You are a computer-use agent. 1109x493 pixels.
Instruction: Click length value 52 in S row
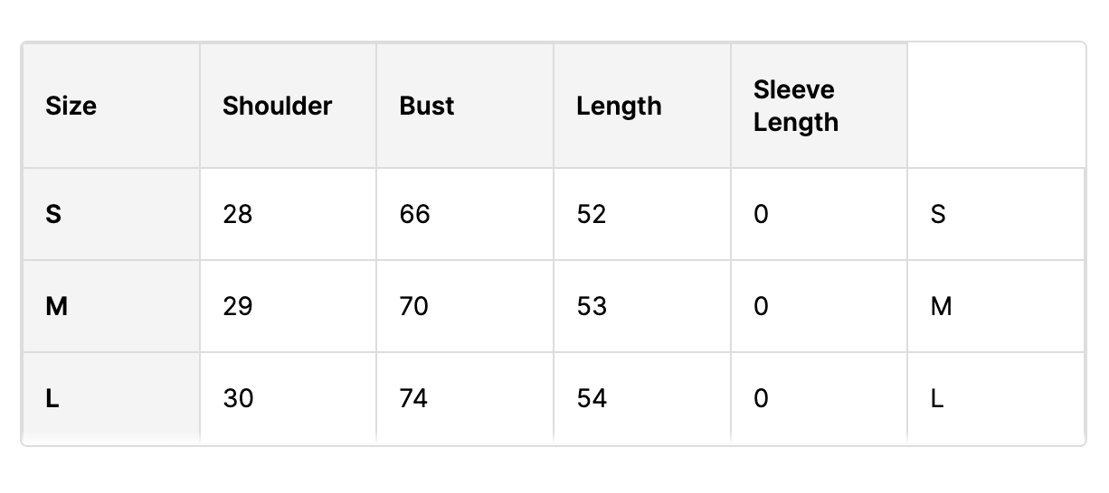pos(592,215)
